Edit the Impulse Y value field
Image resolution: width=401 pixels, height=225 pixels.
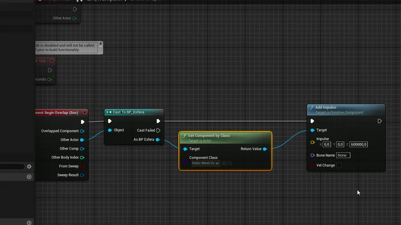point(340,145)
